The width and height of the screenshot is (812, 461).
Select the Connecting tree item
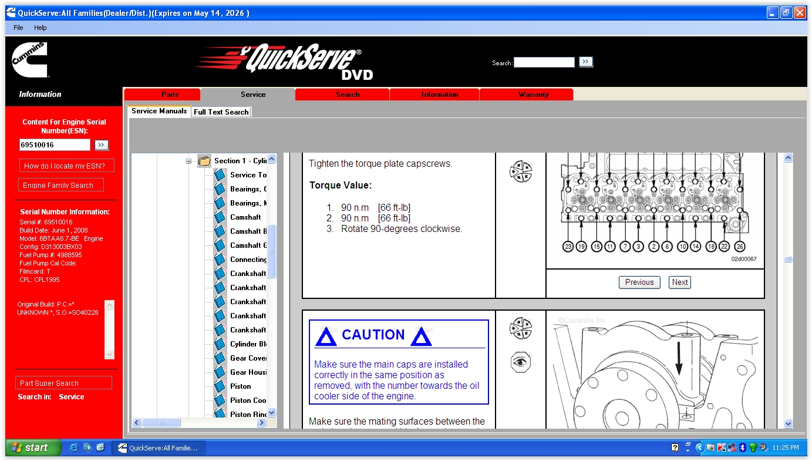[x=248, y=260]
